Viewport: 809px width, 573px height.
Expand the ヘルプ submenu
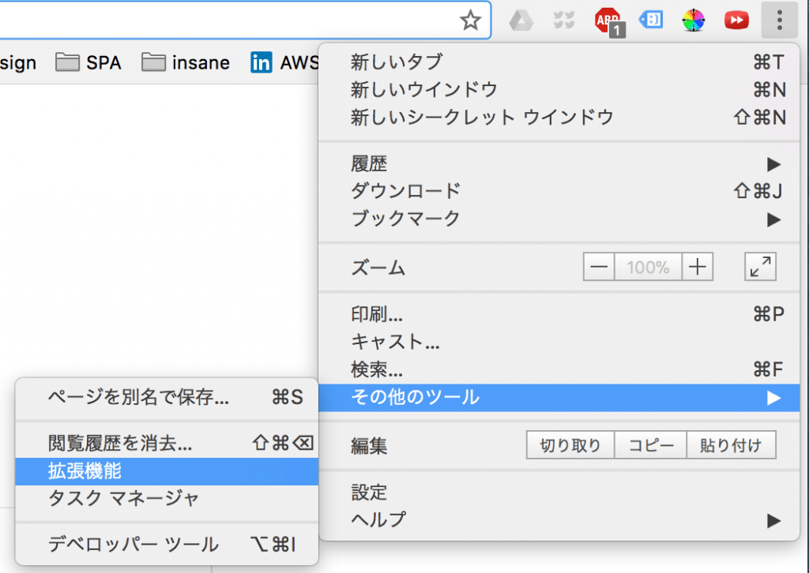559,520
